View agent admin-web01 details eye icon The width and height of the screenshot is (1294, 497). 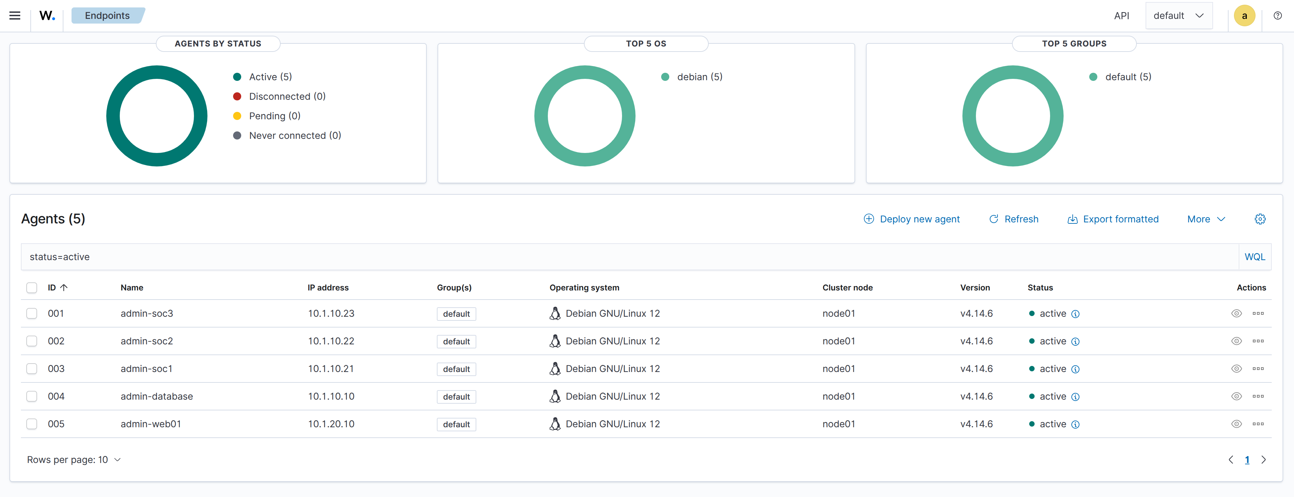tap(1236, 424)
